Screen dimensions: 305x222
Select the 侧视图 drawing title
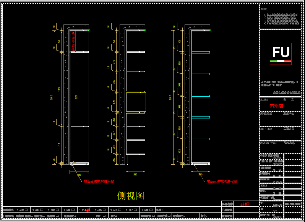coord(131,196)
